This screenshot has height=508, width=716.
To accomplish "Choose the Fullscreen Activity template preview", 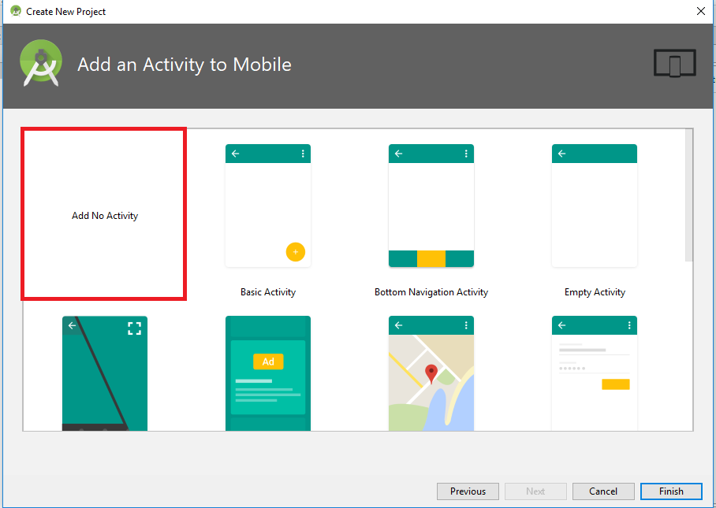I will click(x=104, y=373).
